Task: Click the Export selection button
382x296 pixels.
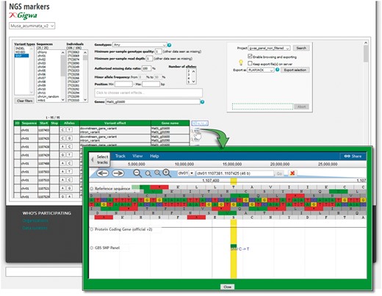Action: 295,70
